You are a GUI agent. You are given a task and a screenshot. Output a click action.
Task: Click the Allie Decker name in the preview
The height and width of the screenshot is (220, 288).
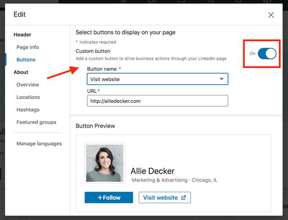[152, 171]
